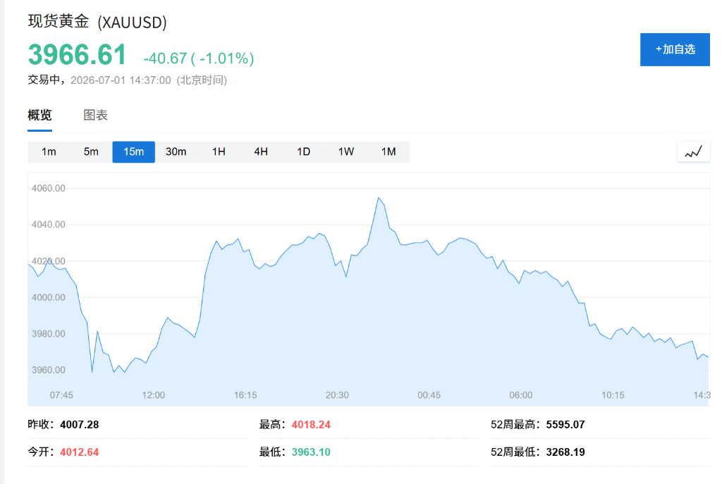Open the 图表 tab
This screenshot has height=484, width=722.
95,115
